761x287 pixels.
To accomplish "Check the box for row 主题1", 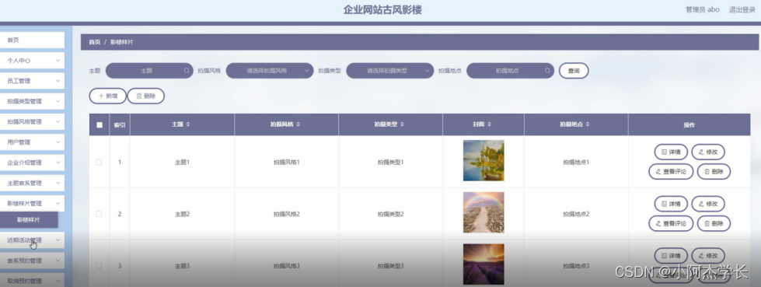I will point(99,163).
